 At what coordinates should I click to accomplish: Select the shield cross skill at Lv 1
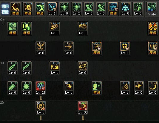[x=124, y=48]
